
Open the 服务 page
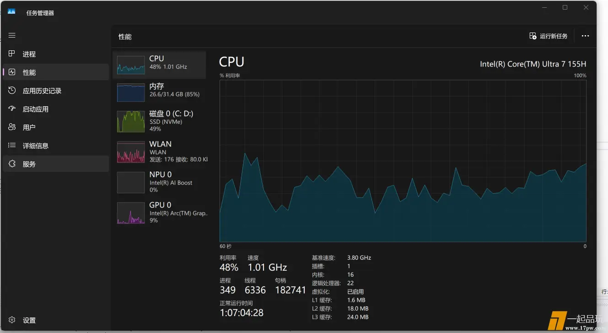pos(56,164)
